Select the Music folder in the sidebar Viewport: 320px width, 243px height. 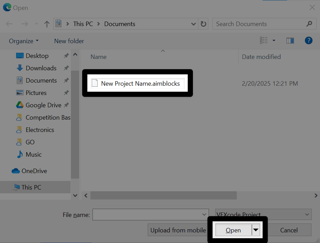tap(33, 154)
